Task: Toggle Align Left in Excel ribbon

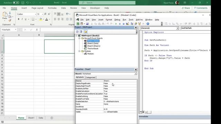Action: (x=55, y=19)
